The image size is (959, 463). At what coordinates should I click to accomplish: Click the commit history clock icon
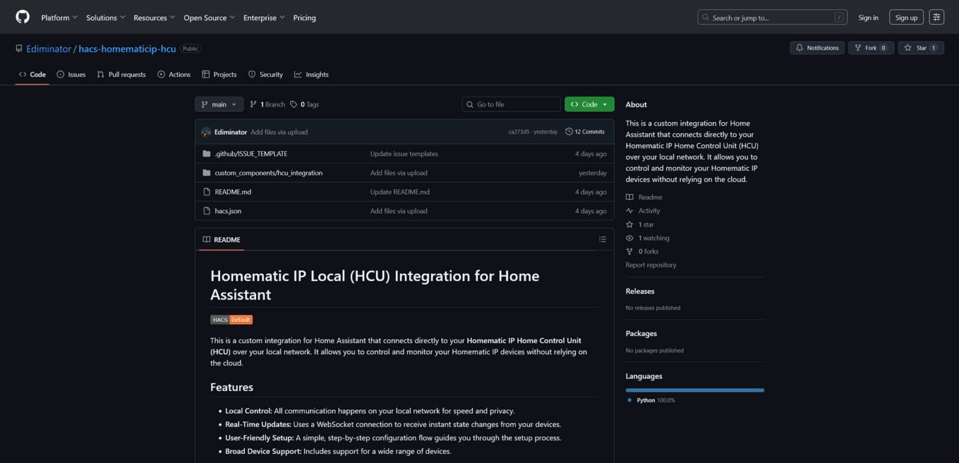point(569,132)
